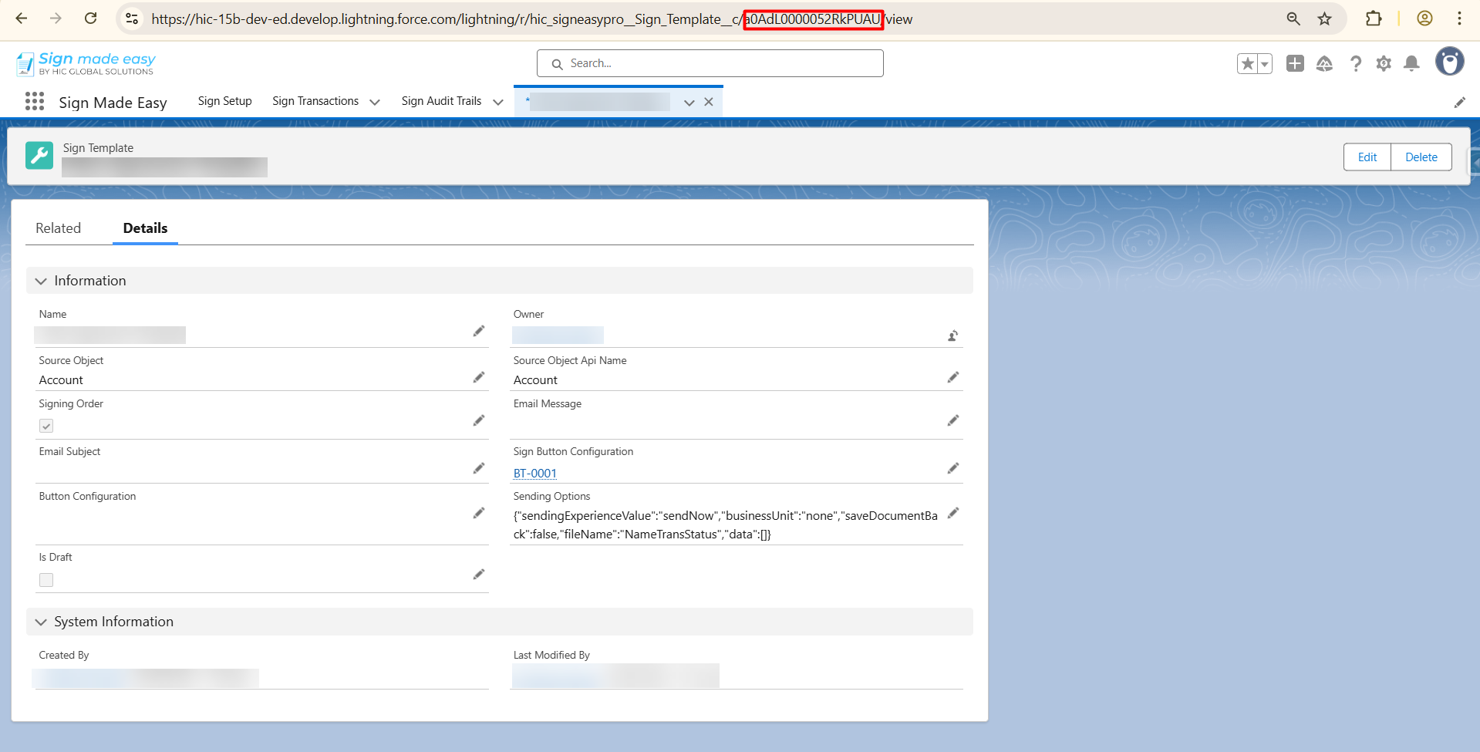Image resolution: width=1480 pixels, height=752 pixels.
Task: Collapse the Information section
Action: (41, 281)
